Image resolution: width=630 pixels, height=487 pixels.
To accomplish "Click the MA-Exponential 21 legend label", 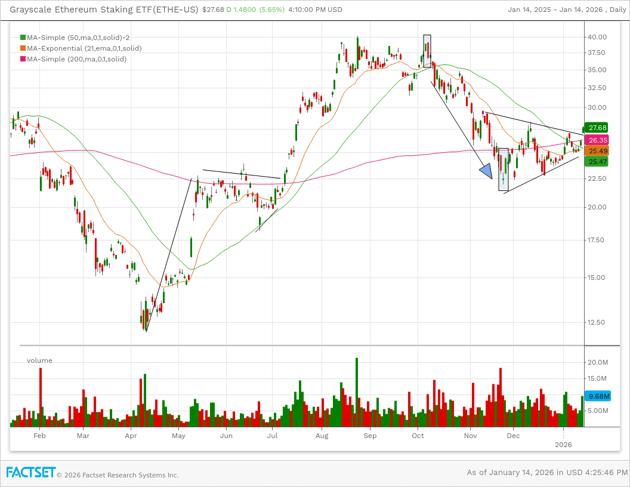I will click(x=84, y=48).
